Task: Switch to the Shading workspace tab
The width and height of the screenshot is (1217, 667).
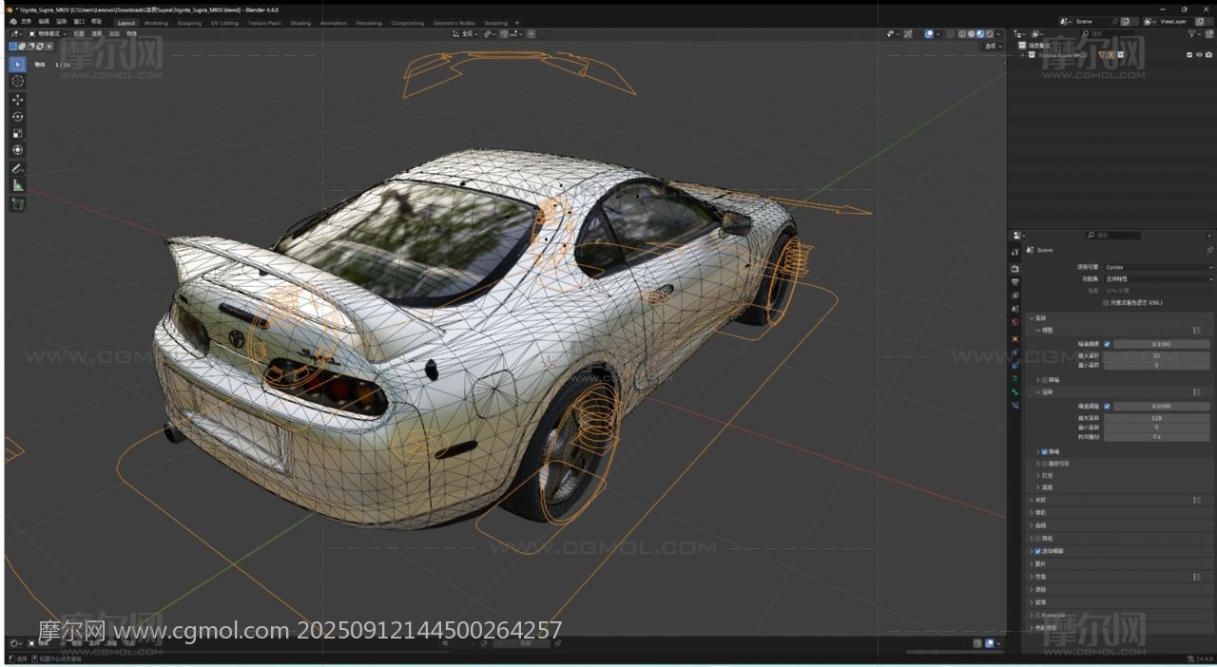Action: tap(300, 22)
